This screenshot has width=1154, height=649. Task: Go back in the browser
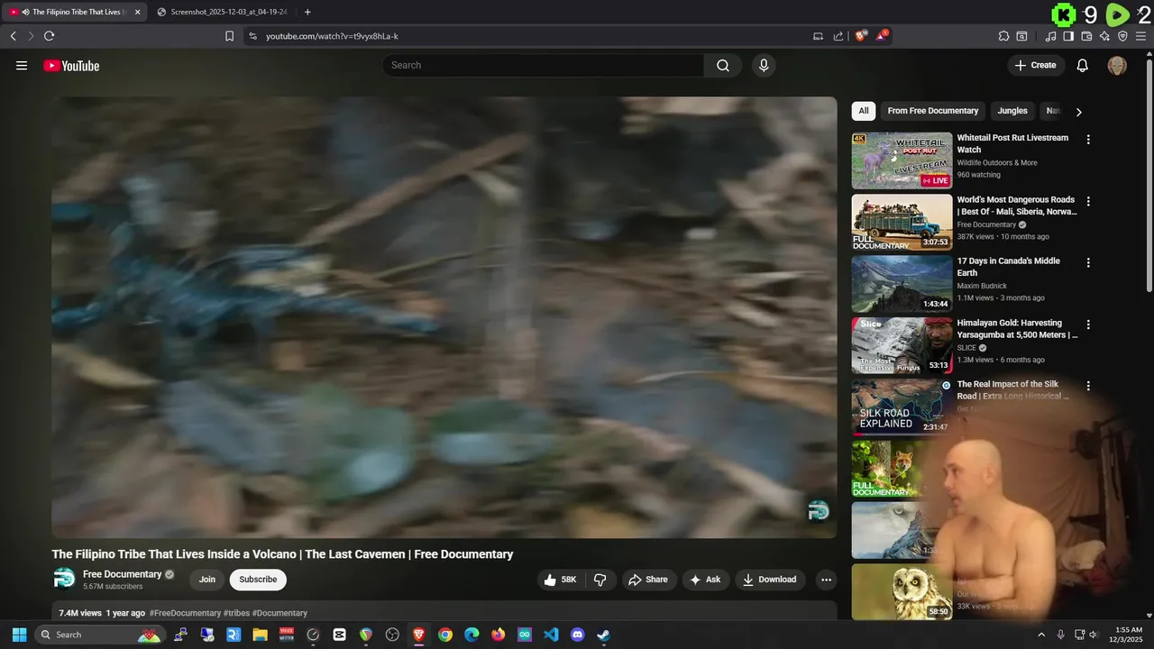click(x=13, y=36)
